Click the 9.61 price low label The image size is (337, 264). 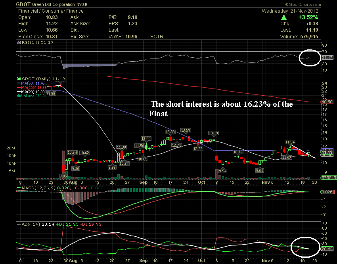pyautogui.click(x=259, y=171)
